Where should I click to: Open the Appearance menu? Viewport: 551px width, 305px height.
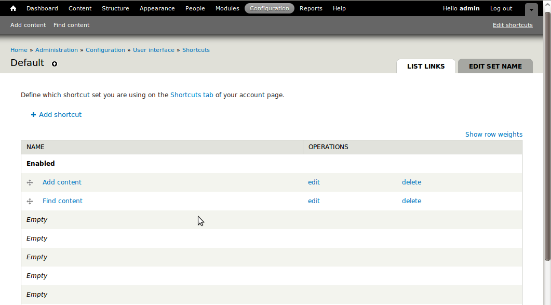[157, 8]
